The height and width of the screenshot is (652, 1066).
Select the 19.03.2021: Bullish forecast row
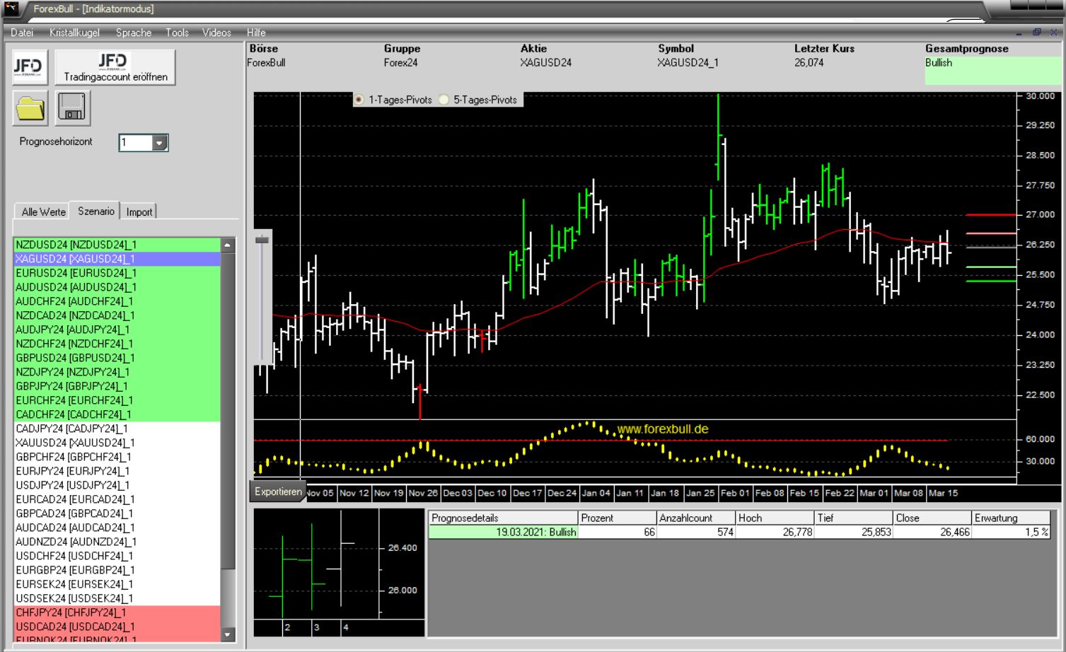coord(739,532)
